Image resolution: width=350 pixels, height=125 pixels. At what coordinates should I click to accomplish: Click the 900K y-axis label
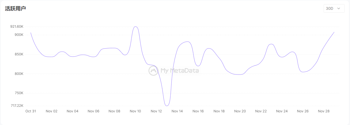click(19, 35)
